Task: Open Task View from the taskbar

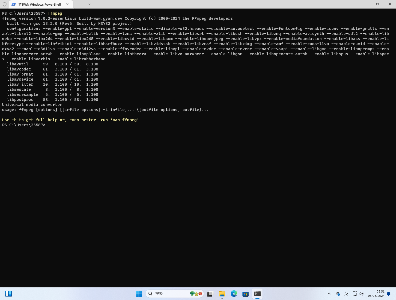Action: 210,294
